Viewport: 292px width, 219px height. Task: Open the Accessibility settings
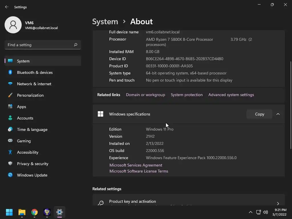point(43,152)
